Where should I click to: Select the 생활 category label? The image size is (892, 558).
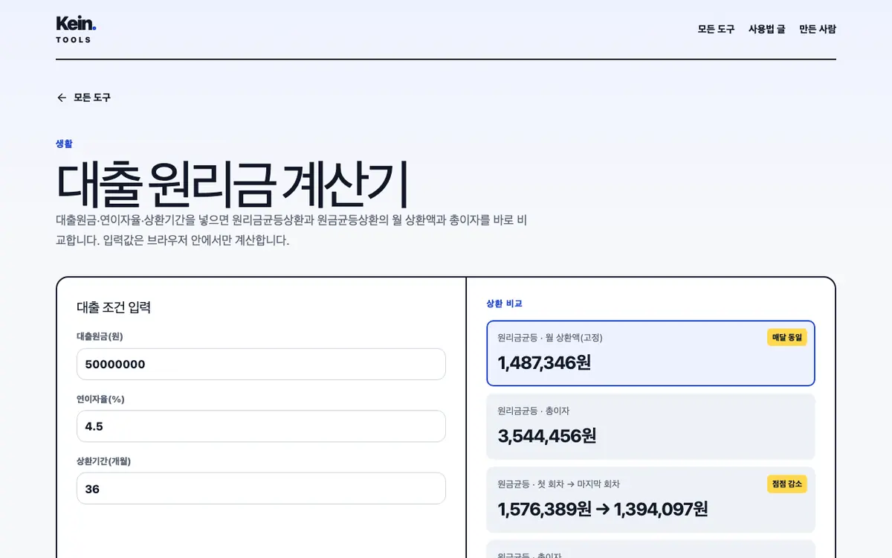(x=64, y=144)
